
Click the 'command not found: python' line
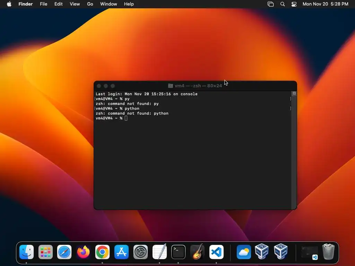pyautogui.click(x=132, y=113)
